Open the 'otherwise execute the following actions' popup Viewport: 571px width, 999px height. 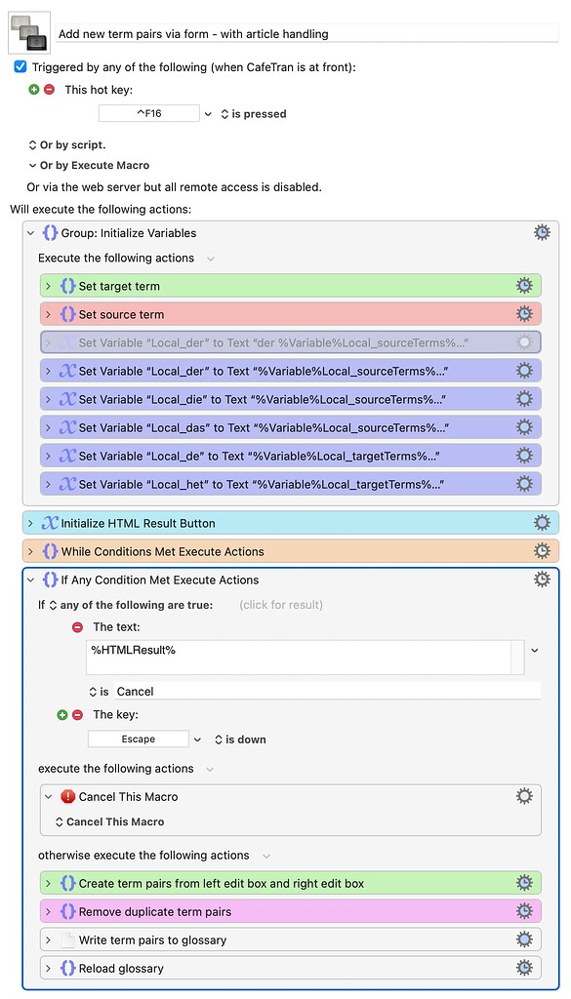266,856
